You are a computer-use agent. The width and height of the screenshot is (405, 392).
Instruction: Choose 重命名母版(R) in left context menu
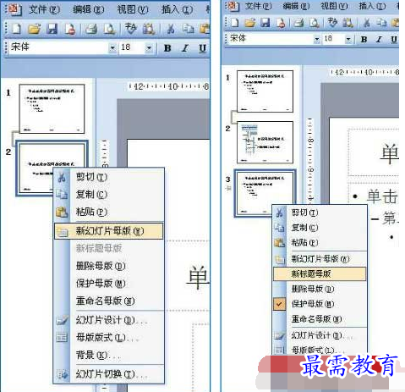coord(109,301)
